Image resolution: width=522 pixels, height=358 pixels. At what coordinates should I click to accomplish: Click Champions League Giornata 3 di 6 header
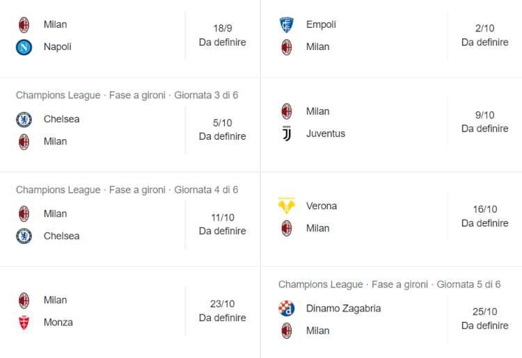tap(127, 95)
